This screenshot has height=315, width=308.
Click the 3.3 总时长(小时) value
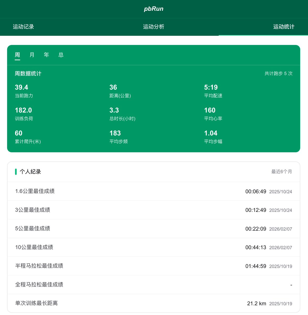pos(114,110)
